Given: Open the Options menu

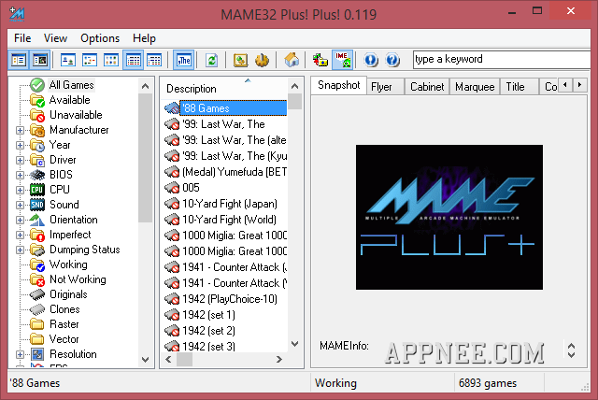Looking at the screenshot, I should [x=100, y=38].
